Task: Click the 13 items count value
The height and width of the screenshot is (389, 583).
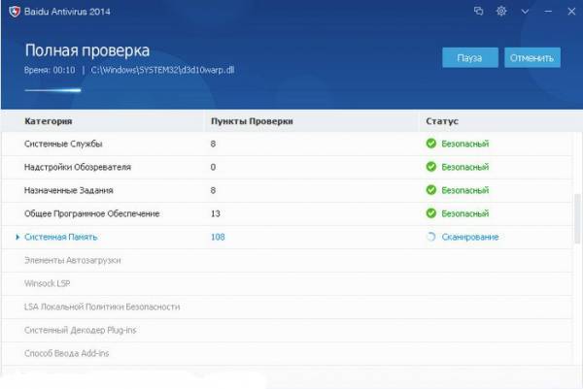Action: click(216, 213)
